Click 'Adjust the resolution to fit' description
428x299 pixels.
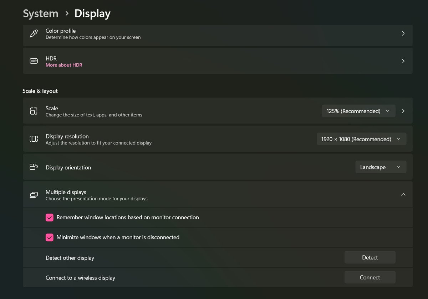click(x=98, y=143)
